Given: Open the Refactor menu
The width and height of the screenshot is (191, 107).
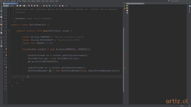Looking at the screenshot, I should click(24, 1).
